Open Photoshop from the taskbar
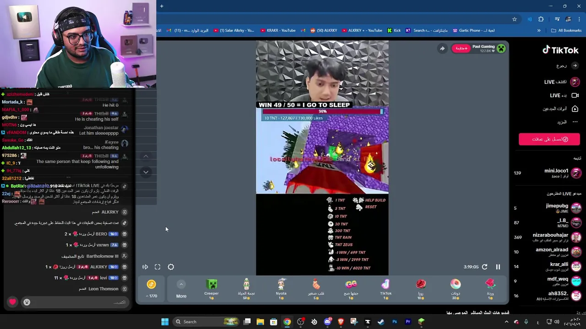 tap(394, 322)
